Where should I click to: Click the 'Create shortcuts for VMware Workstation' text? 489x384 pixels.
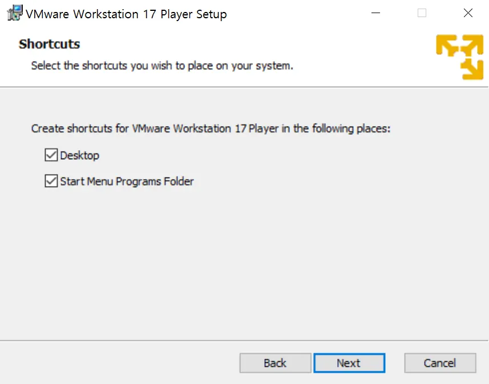[x=211, y=128]
